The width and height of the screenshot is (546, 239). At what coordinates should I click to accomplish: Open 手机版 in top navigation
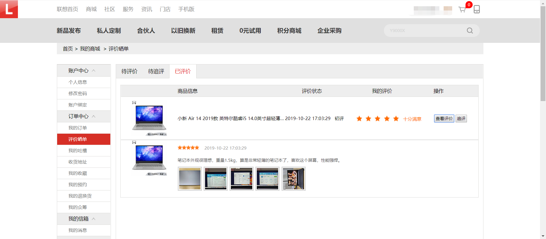186,9
